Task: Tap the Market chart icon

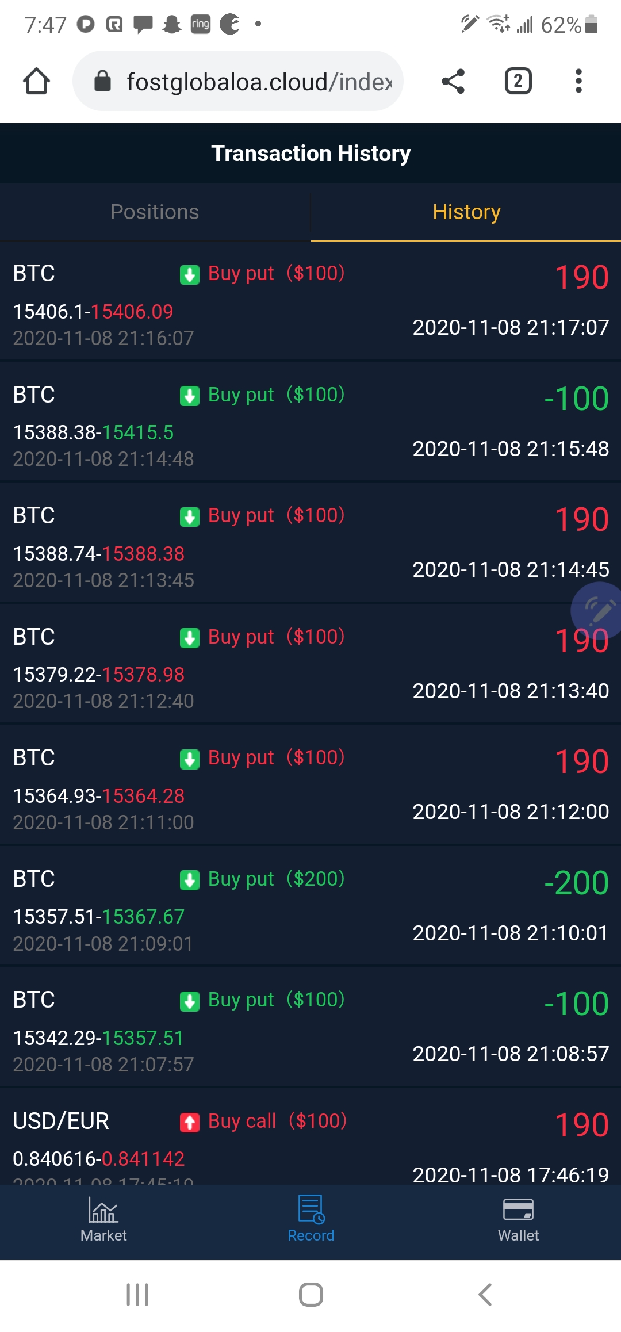Action: tap(103, 1209)
